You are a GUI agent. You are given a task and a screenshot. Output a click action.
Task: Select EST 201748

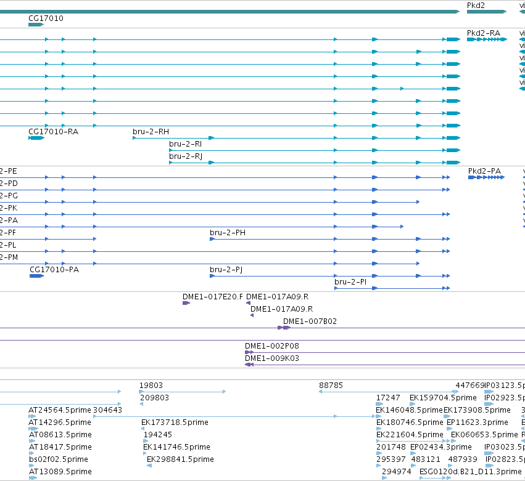tap(379, 453)
